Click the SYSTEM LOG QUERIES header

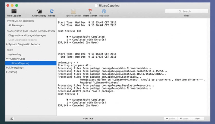point(20,21)
